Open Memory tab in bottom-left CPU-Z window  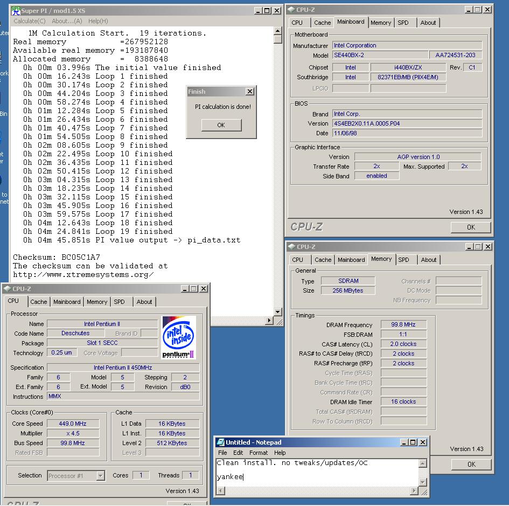click(97, 302)
